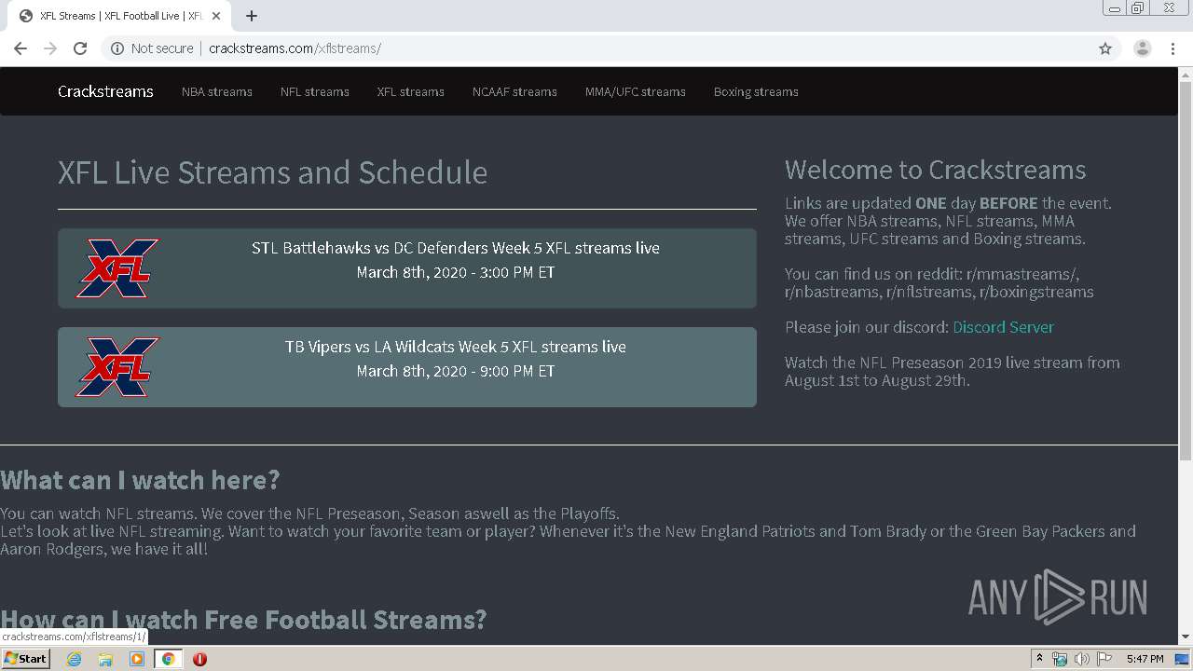View site info next to Not secure

tap(117, 48)
